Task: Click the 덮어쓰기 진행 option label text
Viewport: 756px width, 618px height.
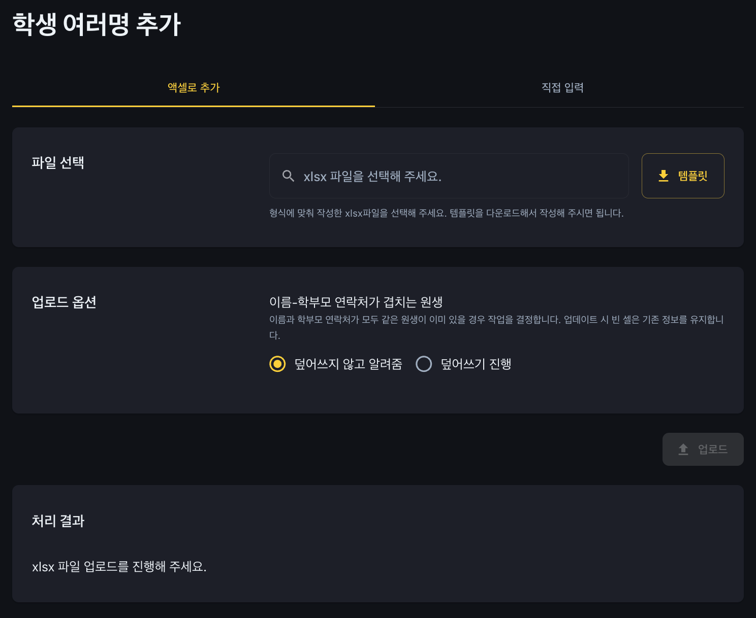Action: 476,364
